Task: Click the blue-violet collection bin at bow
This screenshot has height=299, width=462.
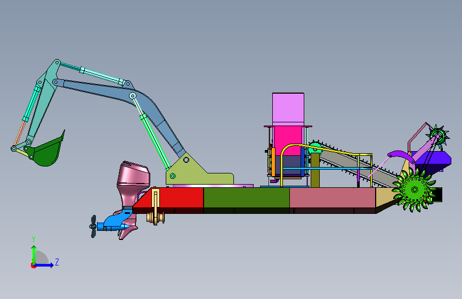Action: coord(433,161)
